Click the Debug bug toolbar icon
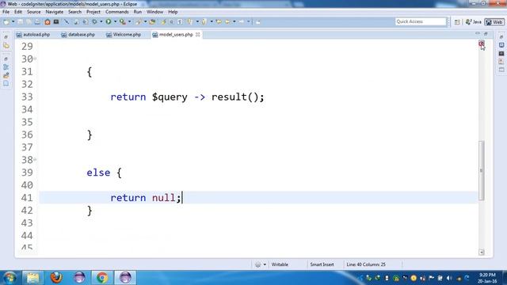 click(94, 22)
